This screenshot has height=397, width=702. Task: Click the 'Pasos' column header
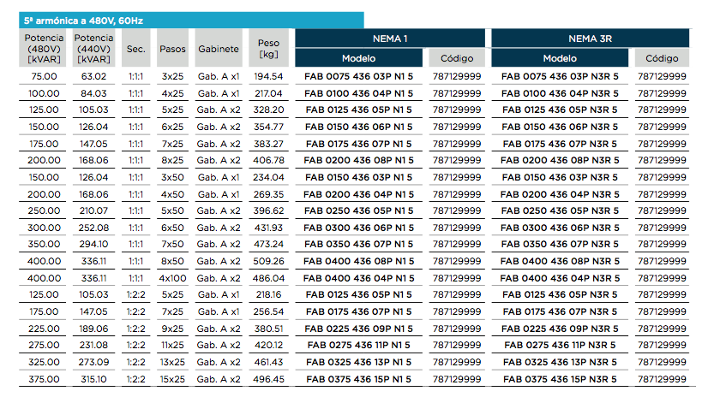pos(172,48)
